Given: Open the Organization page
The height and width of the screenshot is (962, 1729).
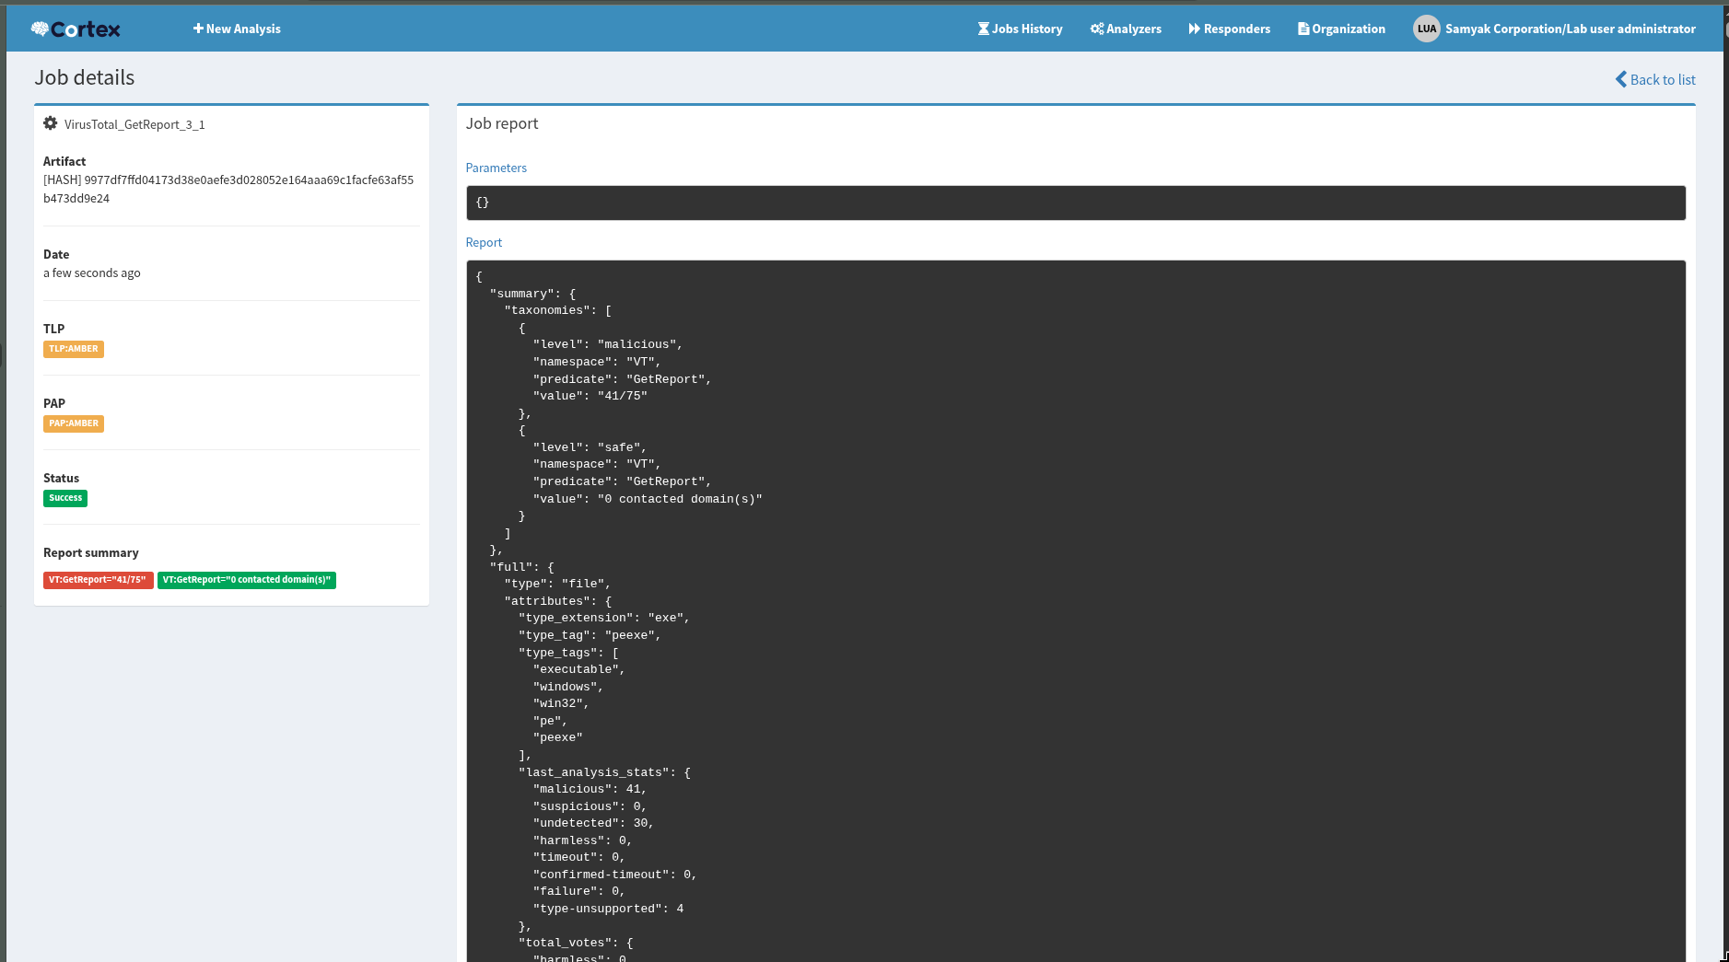Looking at the screenshot, I should 1341,29.
